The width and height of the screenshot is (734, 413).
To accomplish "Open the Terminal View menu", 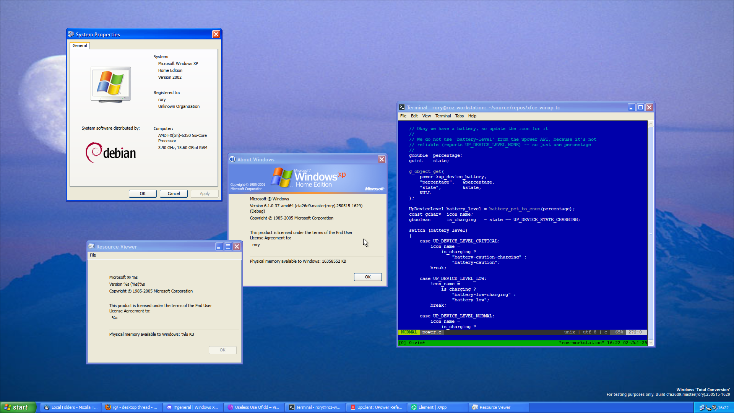I will [x=427, y=116].
